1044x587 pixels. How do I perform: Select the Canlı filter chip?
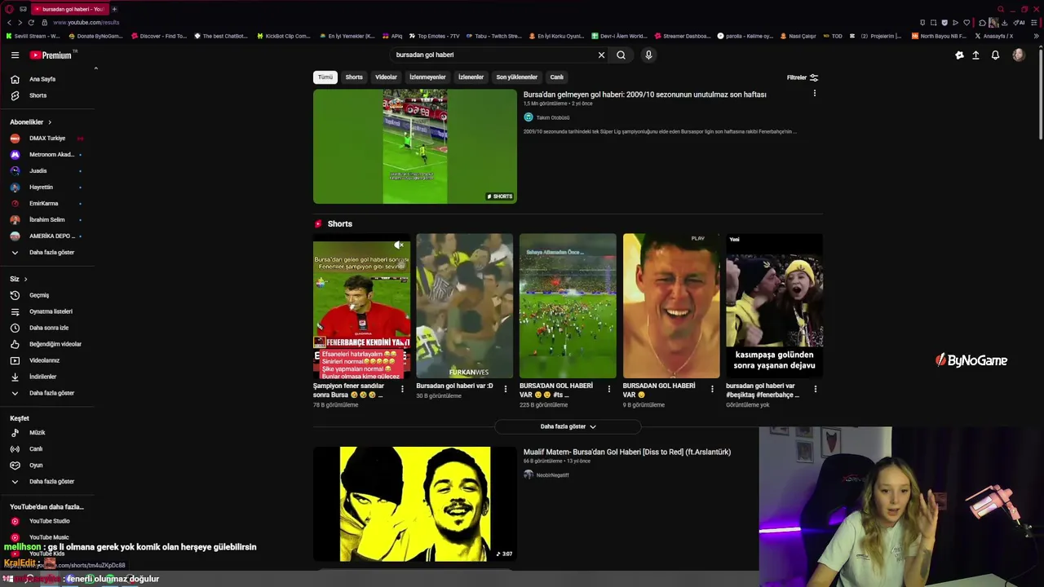click(x=557, y=77)
